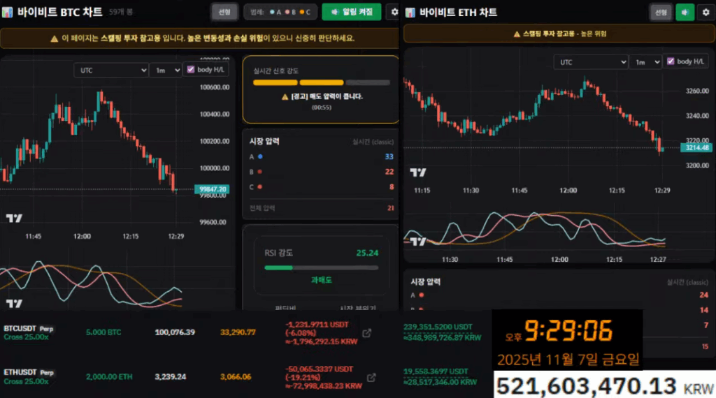The width and height of the screenshot is (716, 398).
Task: Click the blue A dot in BTC market pressure
Action: click(260, 156)
